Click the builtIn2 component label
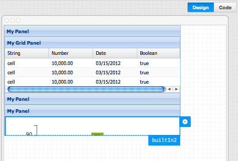Screen dimensions: 238x161 coord(164,140)
